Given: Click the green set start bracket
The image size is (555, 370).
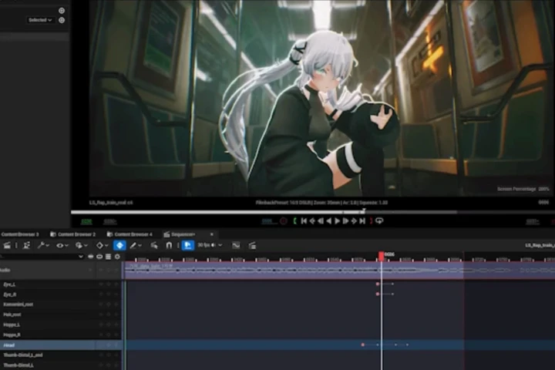Looking at the screenshot, I should coord(294,221).
